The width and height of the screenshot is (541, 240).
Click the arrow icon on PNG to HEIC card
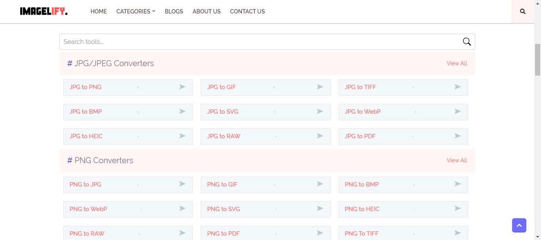pos(457,208)
